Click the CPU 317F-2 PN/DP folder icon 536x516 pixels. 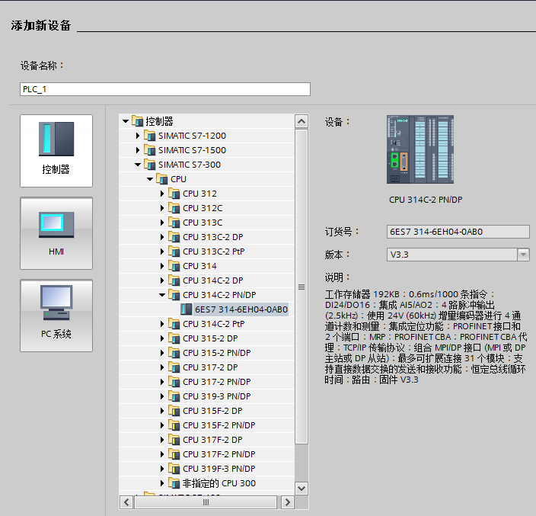(174, 454)
